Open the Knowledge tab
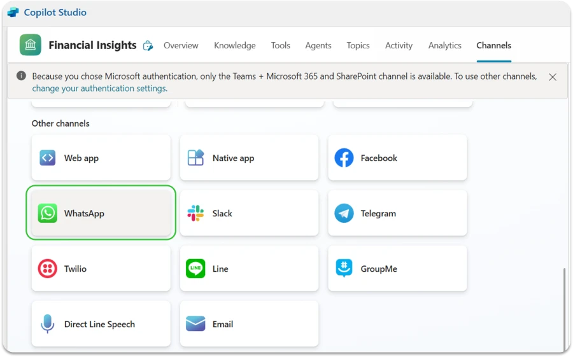Screen dimensions: 573x357 [234, 45]
